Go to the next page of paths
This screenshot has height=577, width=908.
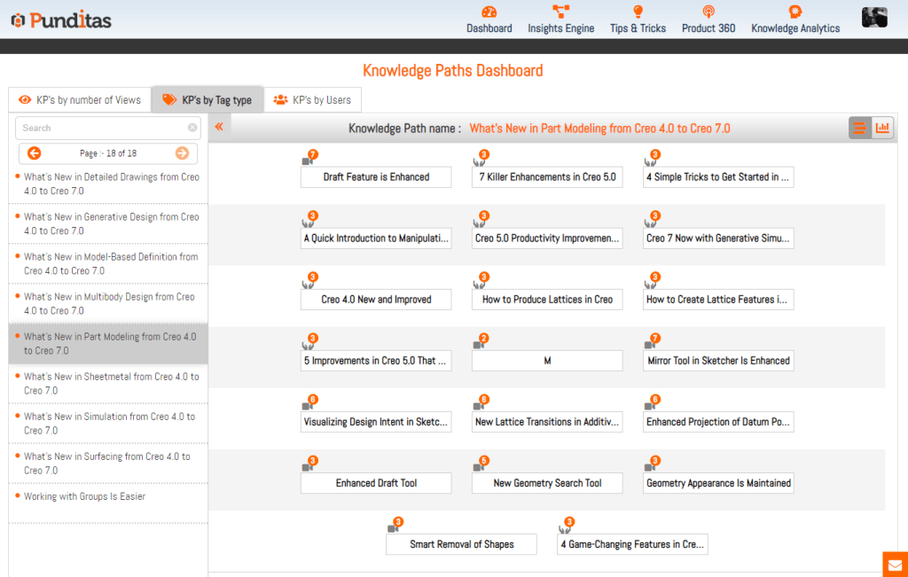(182, 153)
